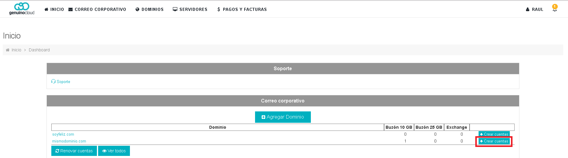This screenshot has height=158, width=568.
Task: Click the Soporte link
Action: tap(63, 82)
